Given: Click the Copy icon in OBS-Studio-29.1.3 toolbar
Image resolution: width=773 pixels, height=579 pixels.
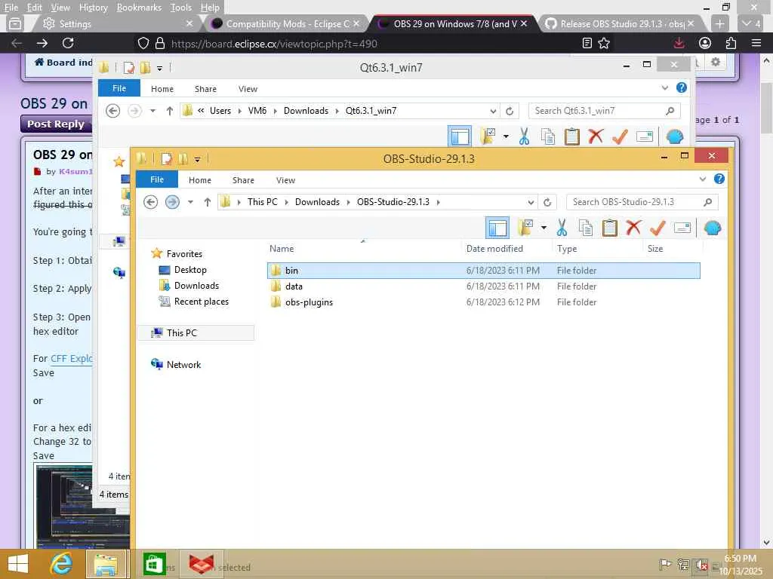Looking at the screenshot, I should coord(586,228).
